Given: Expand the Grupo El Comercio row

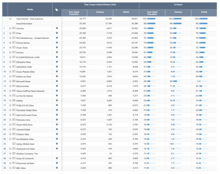Looking at the screenshot, I should 10,158.
